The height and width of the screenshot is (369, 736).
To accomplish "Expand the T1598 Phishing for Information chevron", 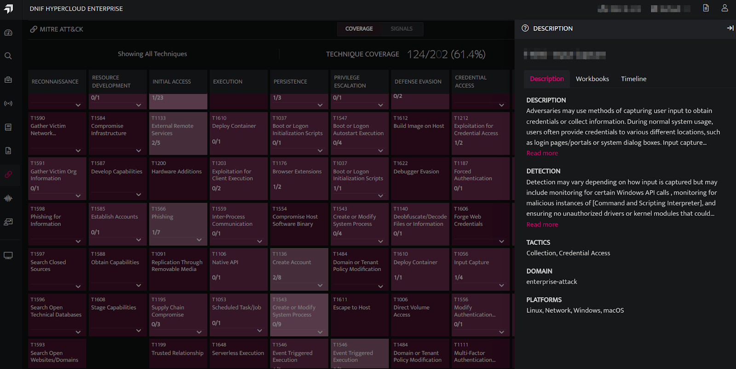I will (x=78, y=241).
